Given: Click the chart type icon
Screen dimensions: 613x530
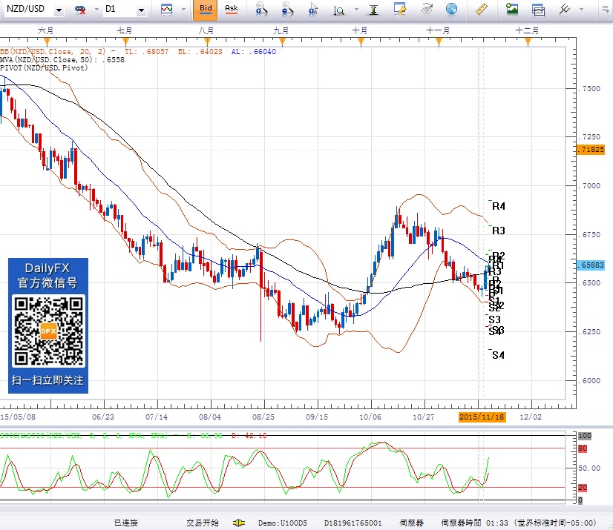Looking at the screenshot, I should 167,10.
